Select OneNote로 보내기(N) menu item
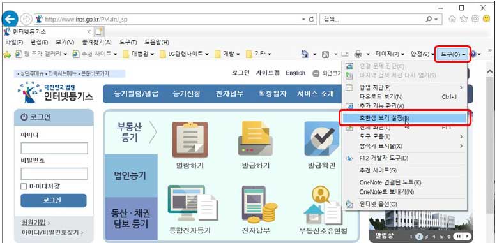497x243 pixels. click(405, 192)
